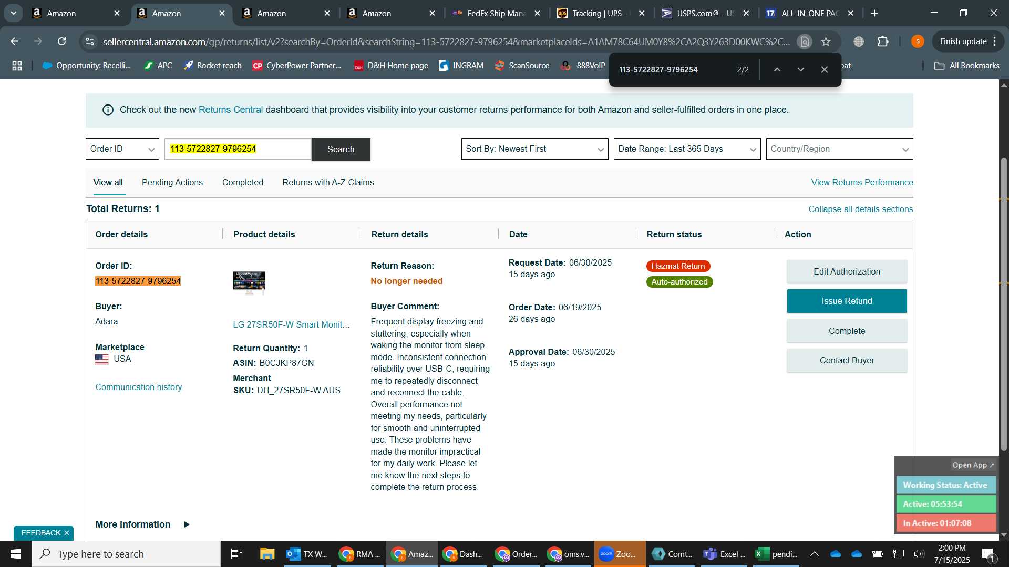Click the Edit Authorization button
Screen dimensions: 1009x567
[847, 271]
